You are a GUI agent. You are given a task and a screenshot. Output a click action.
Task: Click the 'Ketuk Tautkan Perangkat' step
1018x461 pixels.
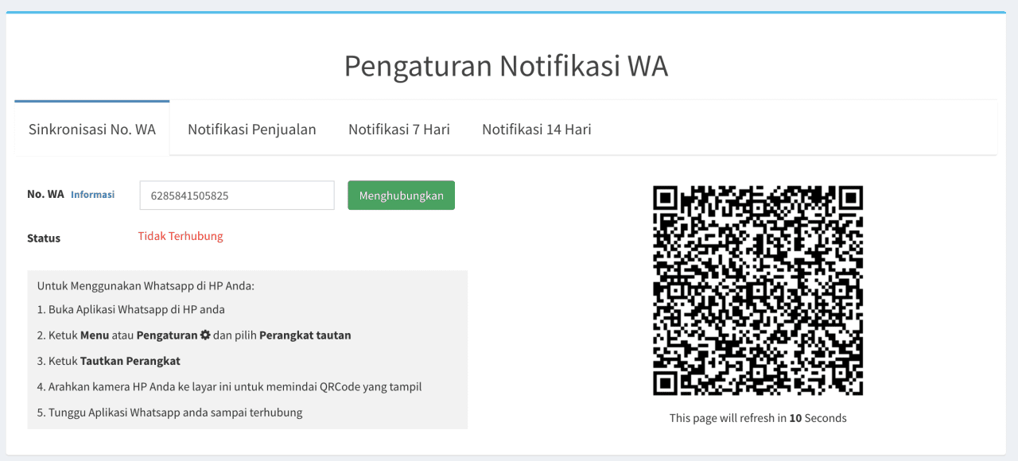109,361
